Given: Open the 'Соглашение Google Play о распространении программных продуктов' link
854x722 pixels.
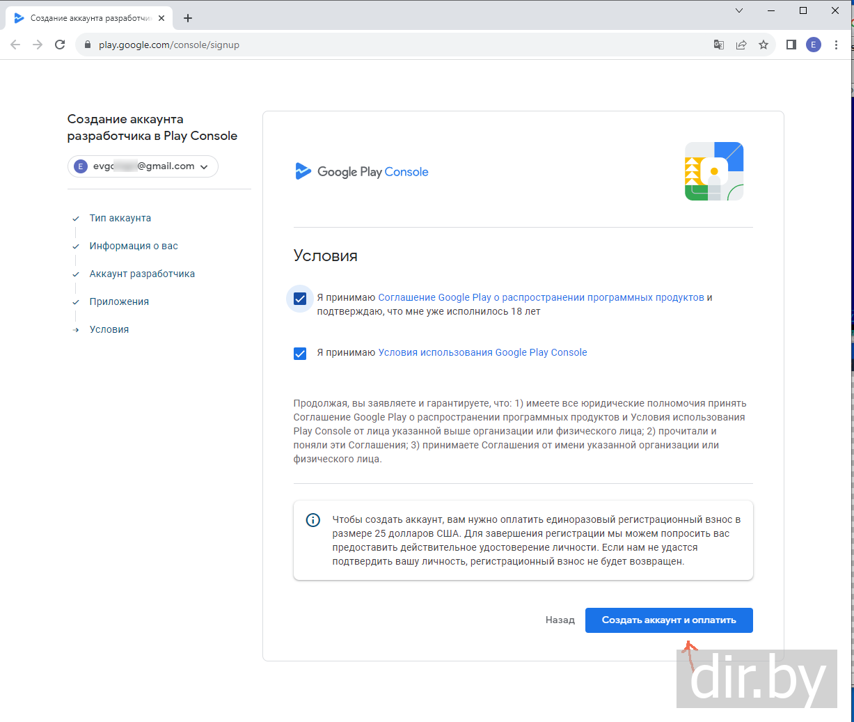Looking at the screenshot, I should 541,297.
